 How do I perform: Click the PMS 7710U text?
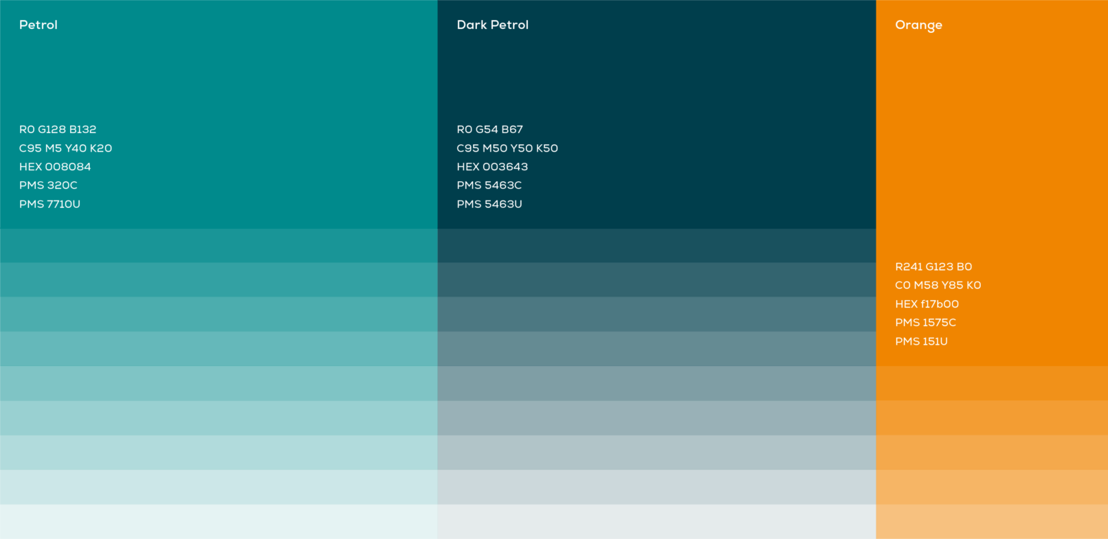[49, 204]
